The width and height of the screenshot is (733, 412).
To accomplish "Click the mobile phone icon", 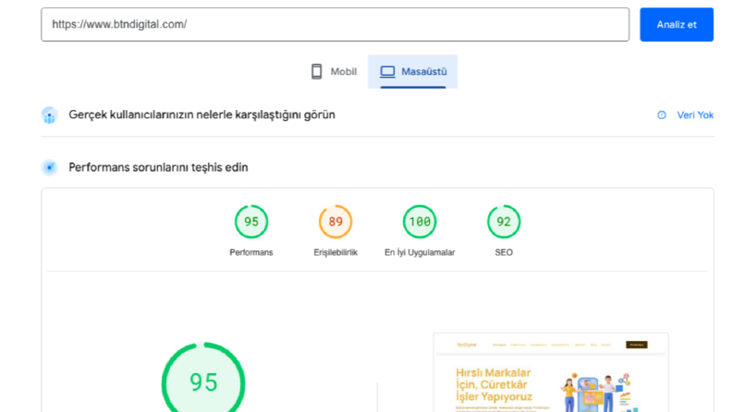I will (x=316, y=71).
